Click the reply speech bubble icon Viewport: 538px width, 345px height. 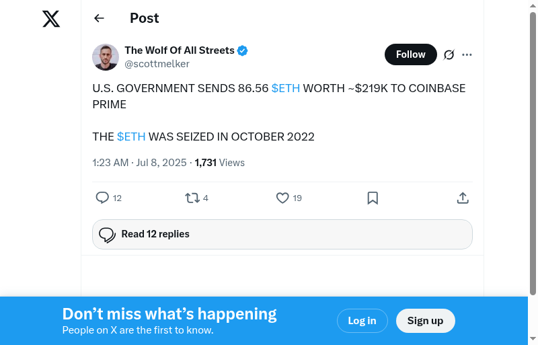click(x=102, y=198)
